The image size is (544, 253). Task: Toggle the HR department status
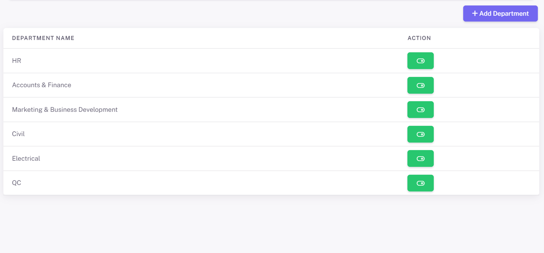[420, 61]
